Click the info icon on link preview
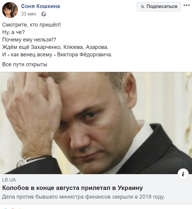Screen dimensions: 192x209 point(183,174)
